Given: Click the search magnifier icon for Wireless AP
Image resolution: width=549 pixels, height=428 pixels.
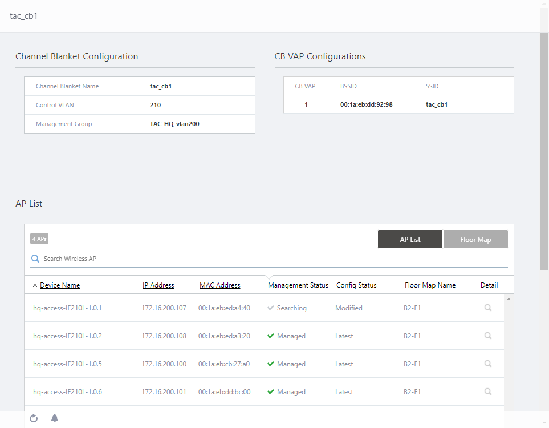Looking at the screenshot, I should click(35, 259).
